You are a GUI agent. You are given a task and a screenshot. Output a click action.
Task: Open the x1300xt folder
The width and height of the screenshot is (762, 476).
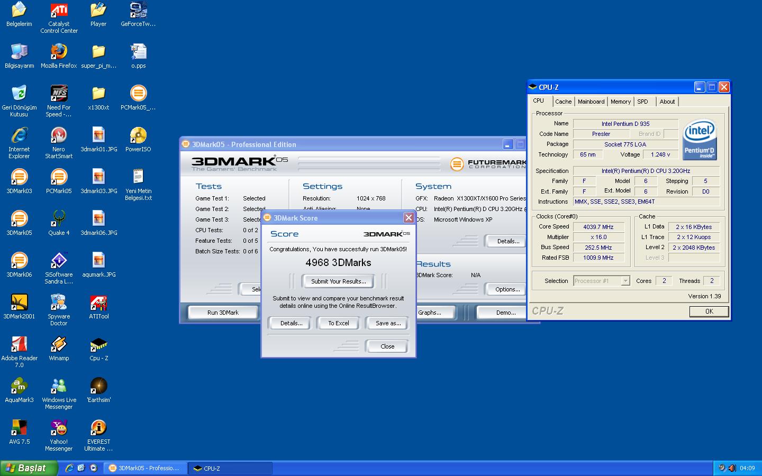[98, 98]
